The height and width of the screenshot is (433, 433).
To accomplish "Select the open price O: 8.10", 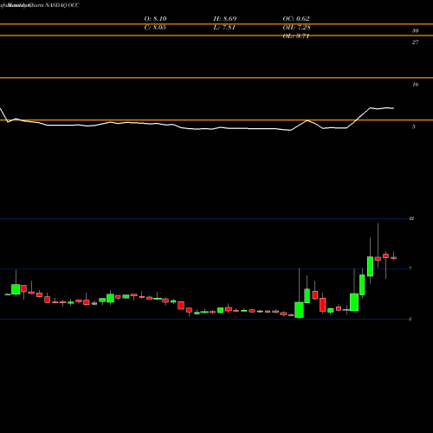I will point(155,19).
